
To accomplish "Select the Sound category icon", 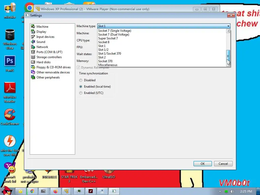I will [x=33, y=42].
